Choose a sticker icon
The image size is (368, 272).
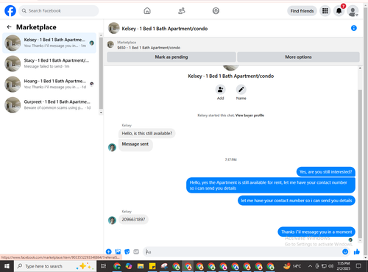point(127,251)
